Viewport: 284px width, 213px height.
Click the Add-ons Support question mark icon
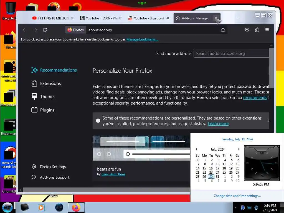click(x=34, y=177)
